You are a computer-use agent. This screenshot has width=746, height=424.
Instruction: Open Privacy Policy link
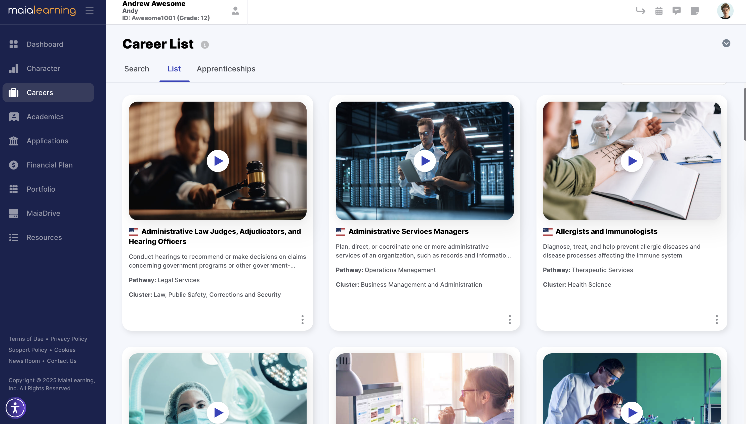click(69, 339)
